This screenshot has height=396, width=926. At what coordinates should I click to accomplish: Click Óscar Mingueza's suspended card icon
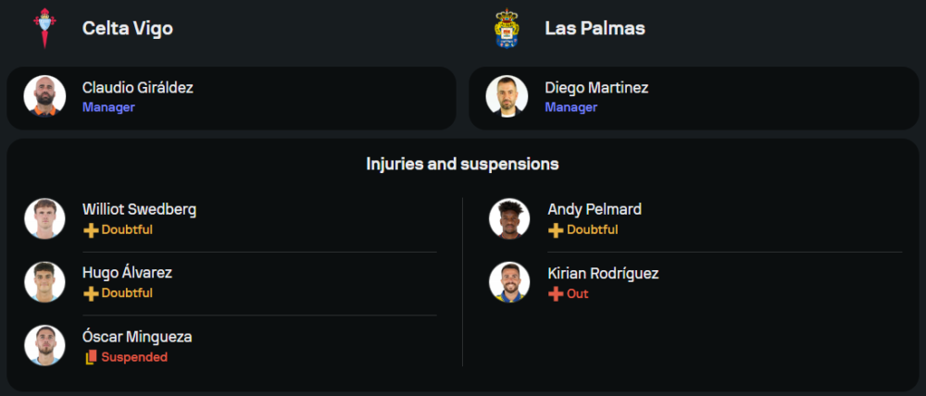click(91, 357)
